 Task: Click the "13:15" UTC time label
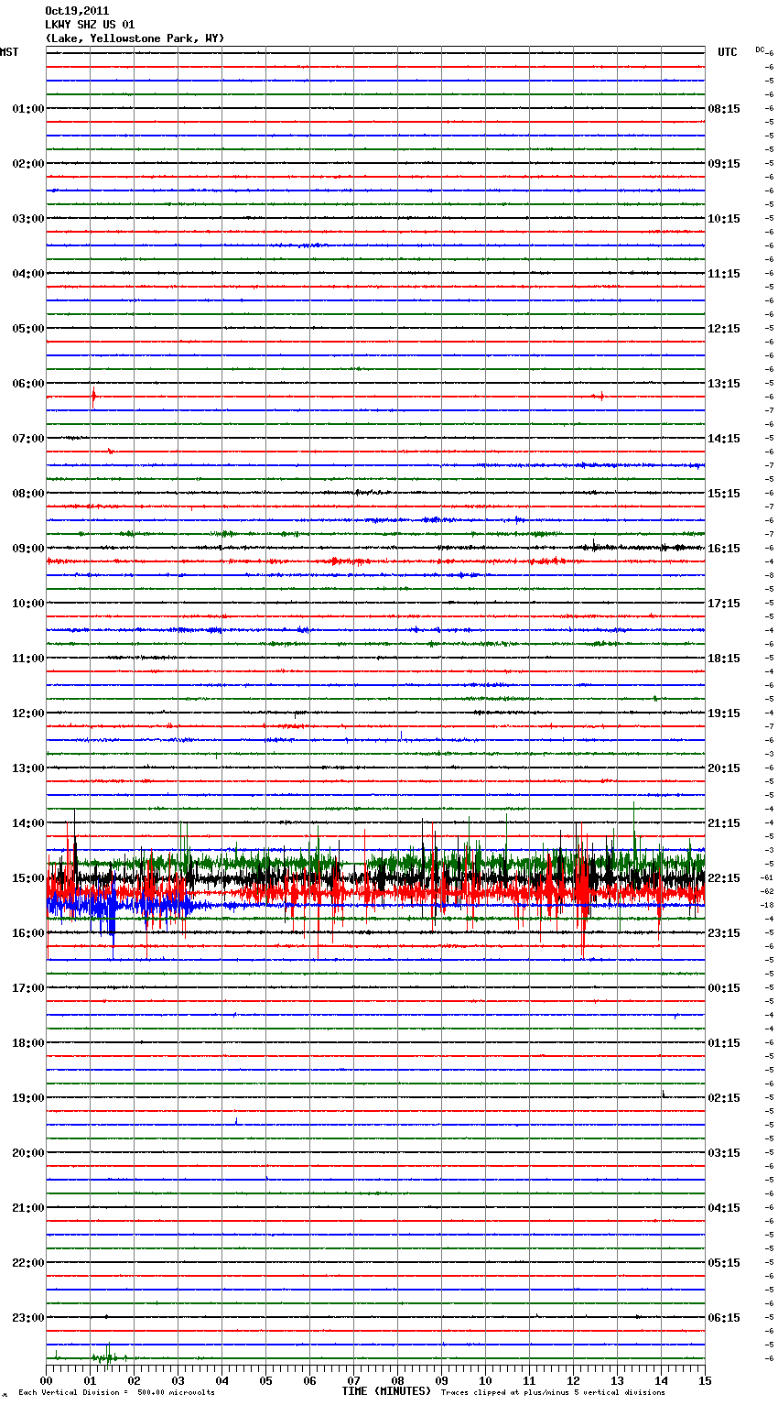724,384
